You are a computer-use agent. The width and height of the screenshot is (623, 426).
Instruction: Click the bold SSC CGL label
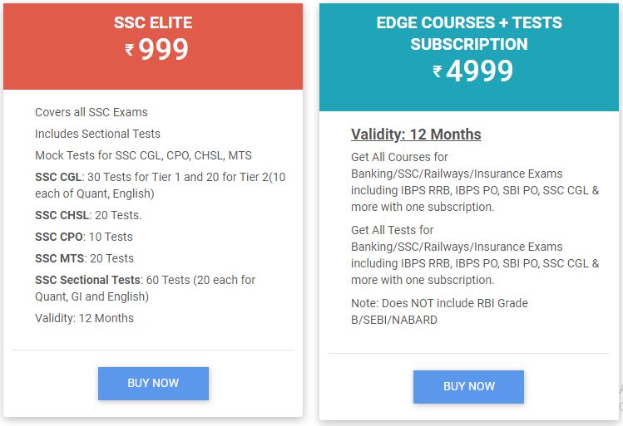point(58,177)
